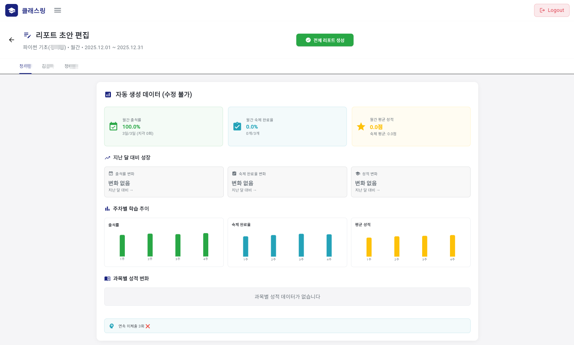Image resolution: width=574 pixels, height=345 pixels.
Task: Go back using the left arrow
Action: coord(12,40)
